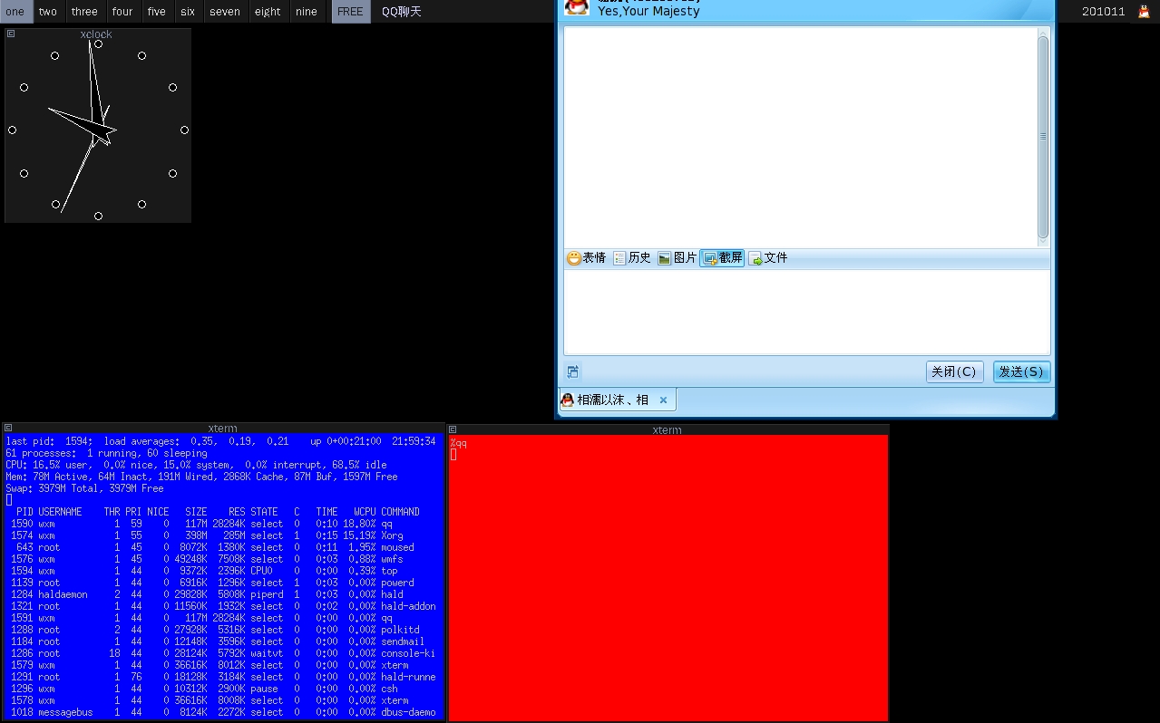
Task: Click the console-ki process row in top
Action: [x=223, y=653]
